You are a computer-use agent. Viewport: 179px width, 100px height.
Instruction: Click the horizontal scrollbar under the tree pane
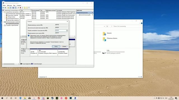pos(9,64)
